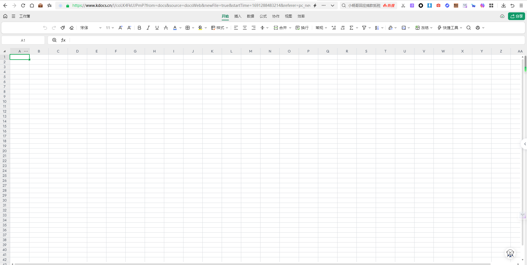Screen dimensions: 527x265
Task: Click the insert image icon
Action: point(404,28)
